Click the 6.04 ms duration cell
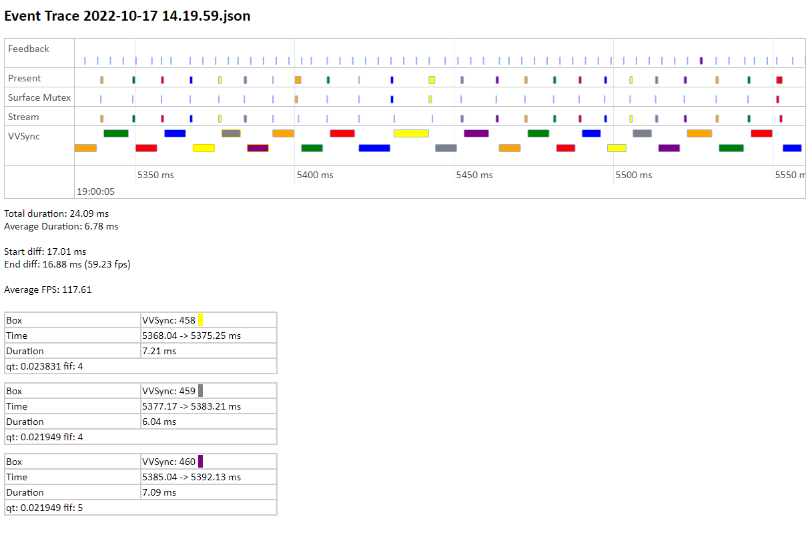 159,422
